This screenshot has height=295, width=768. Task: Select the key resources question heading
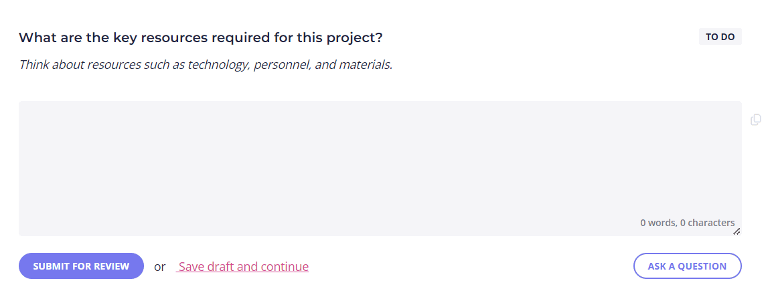click(x=200, y=37)
